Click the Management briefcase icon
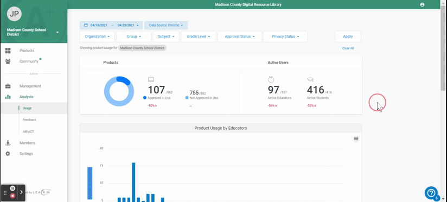Viewport: 447px width, 202px height. [x=8, y=86]
